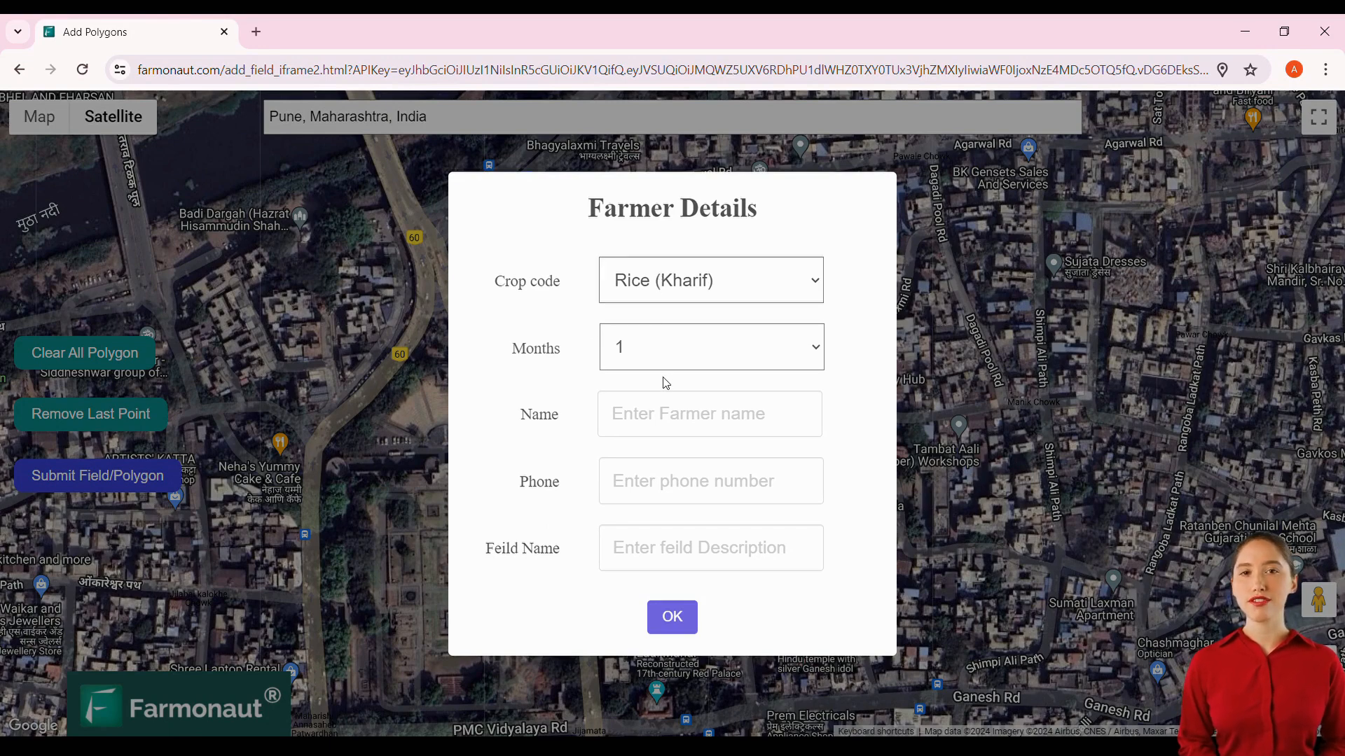The image size is (1345, 756).
Task: Click the Submit Field/Polygon button
Action: tap(98, 475)
